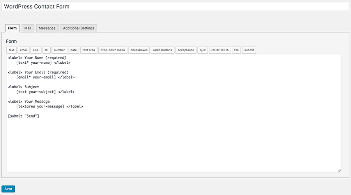Insert a reCAPTCHA tag
The image size is (351, 195).
click(x=220, y=50)
